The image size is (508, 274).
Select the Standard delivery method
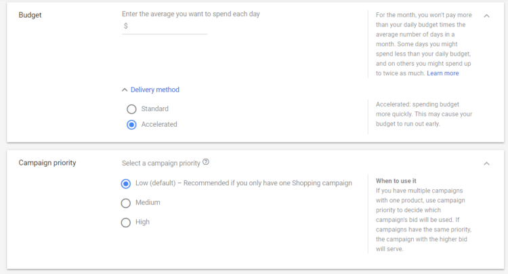(x=131, y=109)
